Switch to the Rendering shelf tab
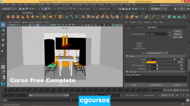The height and width of the screenshot is (106, 190). pyautogui.click(x=70, y=13)
